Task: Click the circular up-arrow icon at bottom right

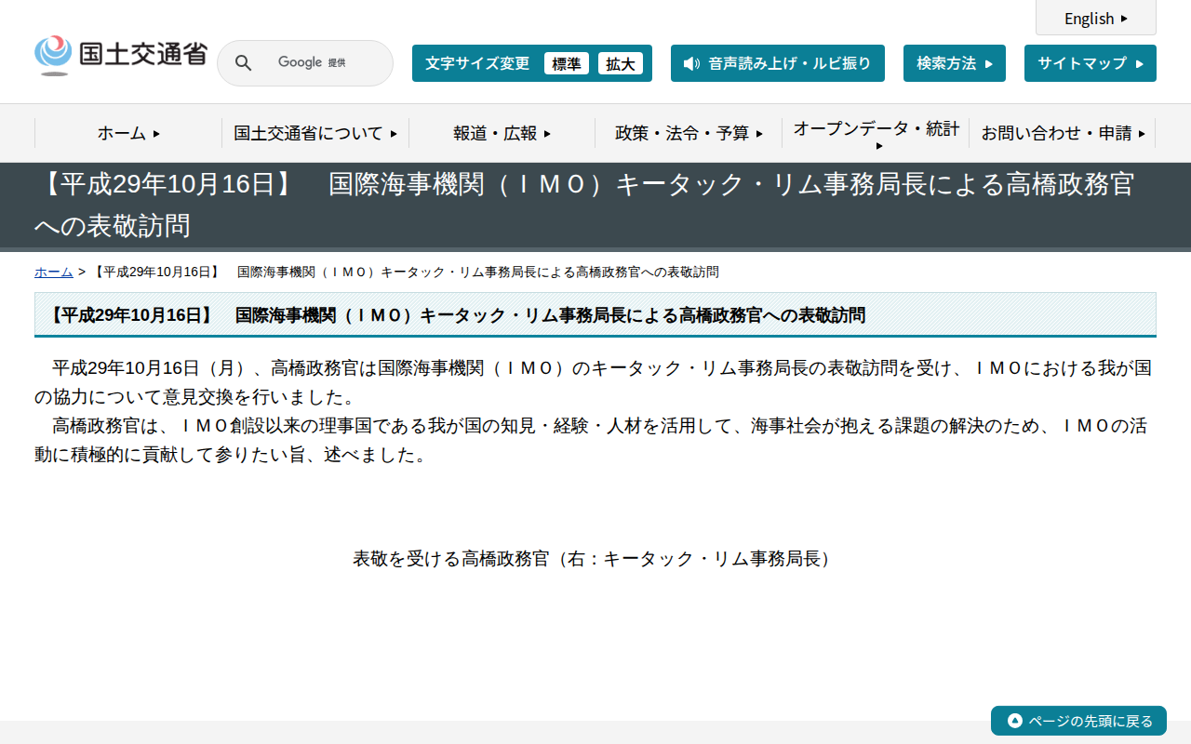Action: click(1013, 721)
